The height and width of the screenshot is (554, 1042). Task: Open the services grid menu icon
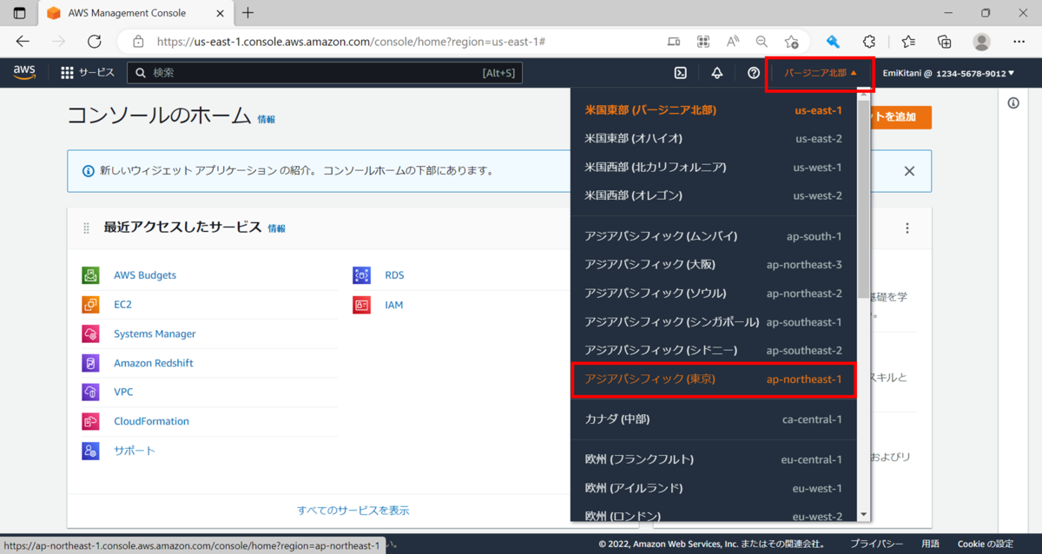(67, 73)
